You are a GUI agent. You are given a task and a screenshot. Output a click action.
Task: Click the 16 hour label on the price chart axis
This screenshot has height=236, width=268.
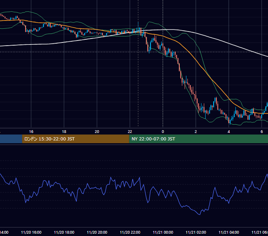pos(31,131)
